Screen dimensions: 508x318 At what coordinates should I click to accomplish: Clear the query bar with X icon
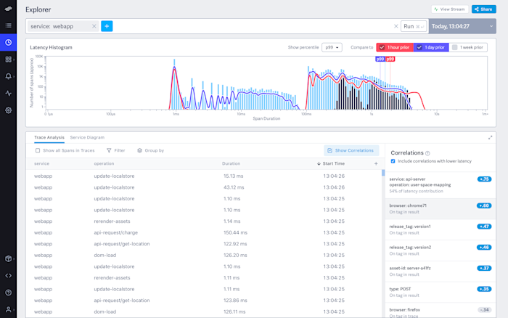[x=396, y=26]
